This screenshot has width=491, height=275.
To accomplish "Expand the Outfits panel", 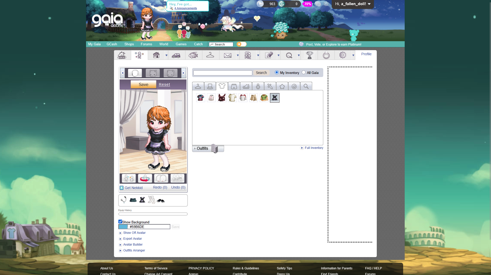I will [202, 148].
